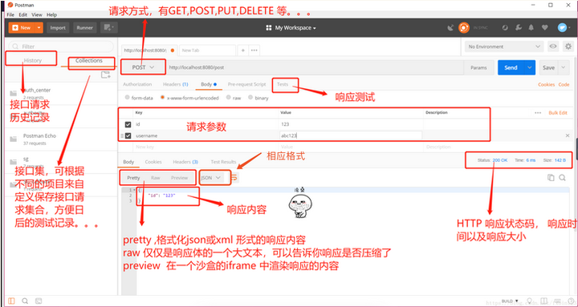Open settings via the wrench icon
The width and height of the screenshot is (578, 307).
(x=518, y=27)
